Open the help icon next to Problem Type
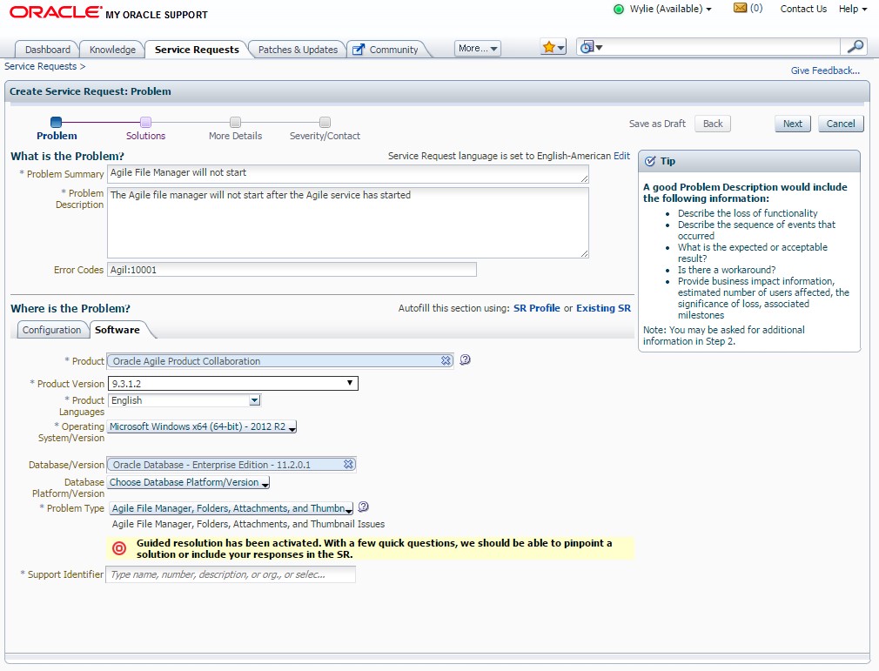Screen dimensions: 879x671 point(363,506)
